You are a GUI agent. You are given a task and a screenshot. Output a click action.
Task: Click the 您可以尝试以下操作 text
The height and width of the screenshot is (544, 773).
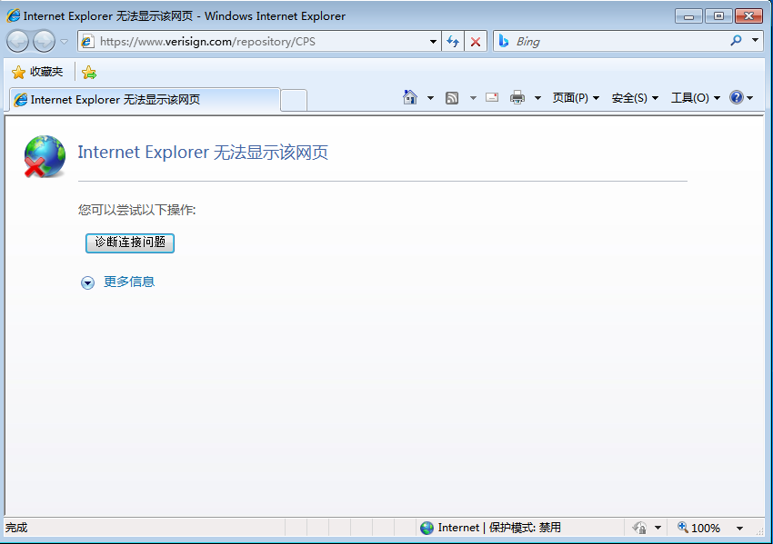coord(137,210)
